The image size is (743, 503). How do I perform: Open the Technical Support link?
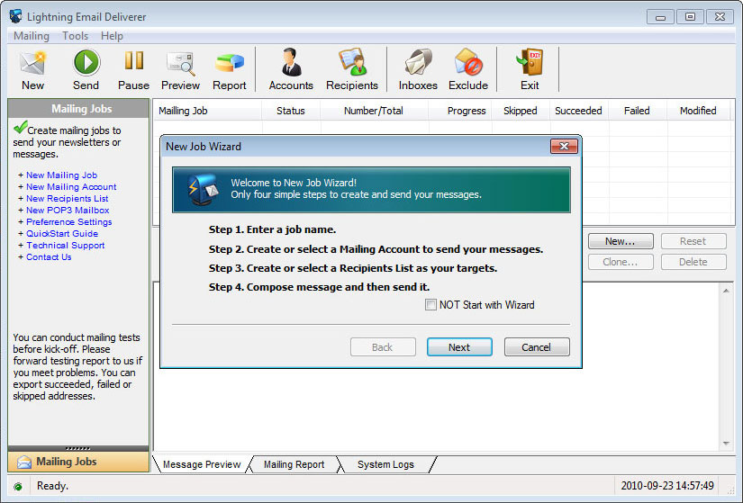tap(66, 246)
